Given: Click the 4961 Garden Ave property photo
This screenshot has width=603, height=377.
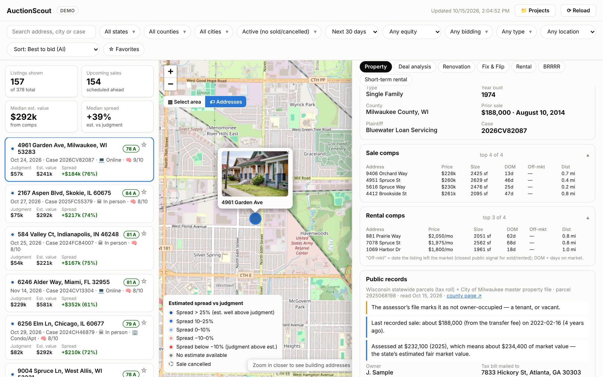Looking at the screenshot, I should tap(255, 174).
